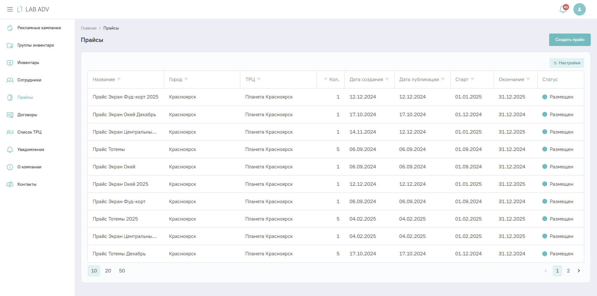Show 10 rows per page
This screenshot has height=296, width=597.
coord(94,271)
